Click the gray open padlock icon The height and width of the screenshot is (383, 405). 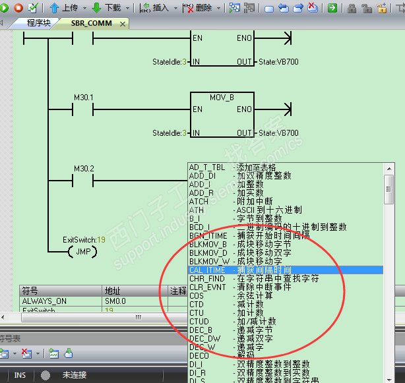click(x=367, y=9)
